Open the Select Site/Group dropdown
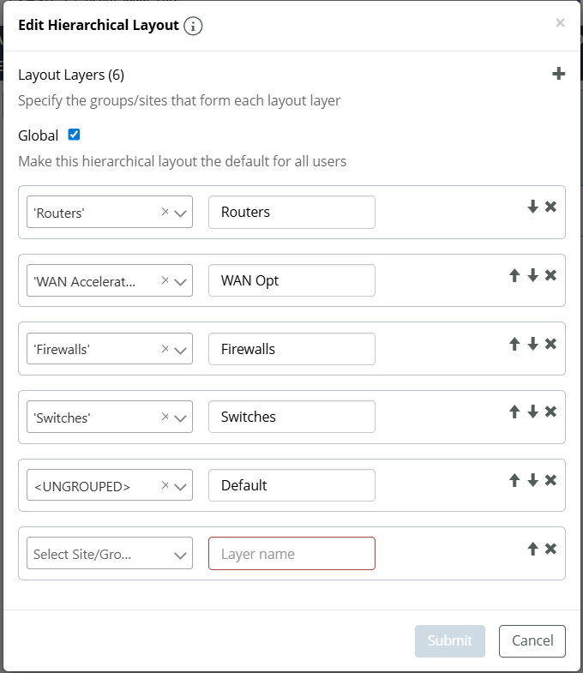 pos(181,555)
